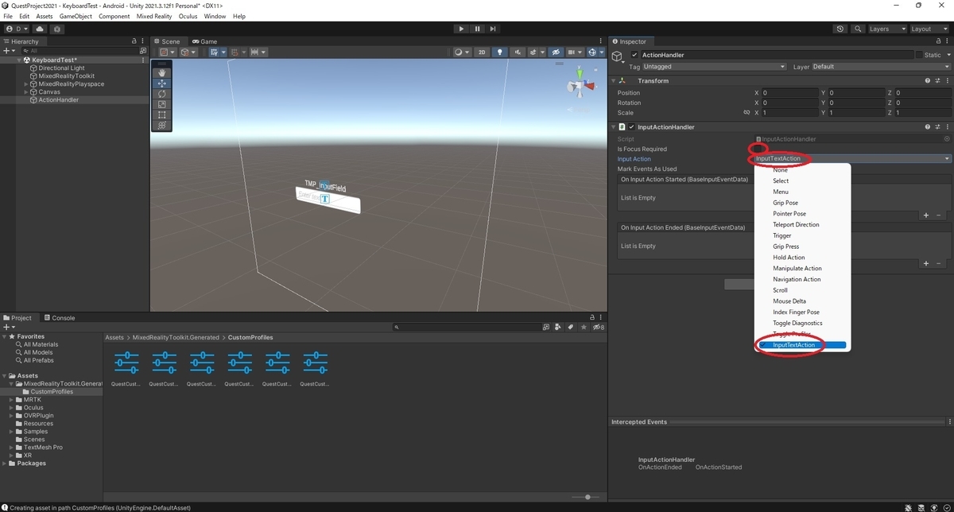Adjust the Project icon size slider
This screenshot has height=512, width=954.
click(x=588, y=497)
